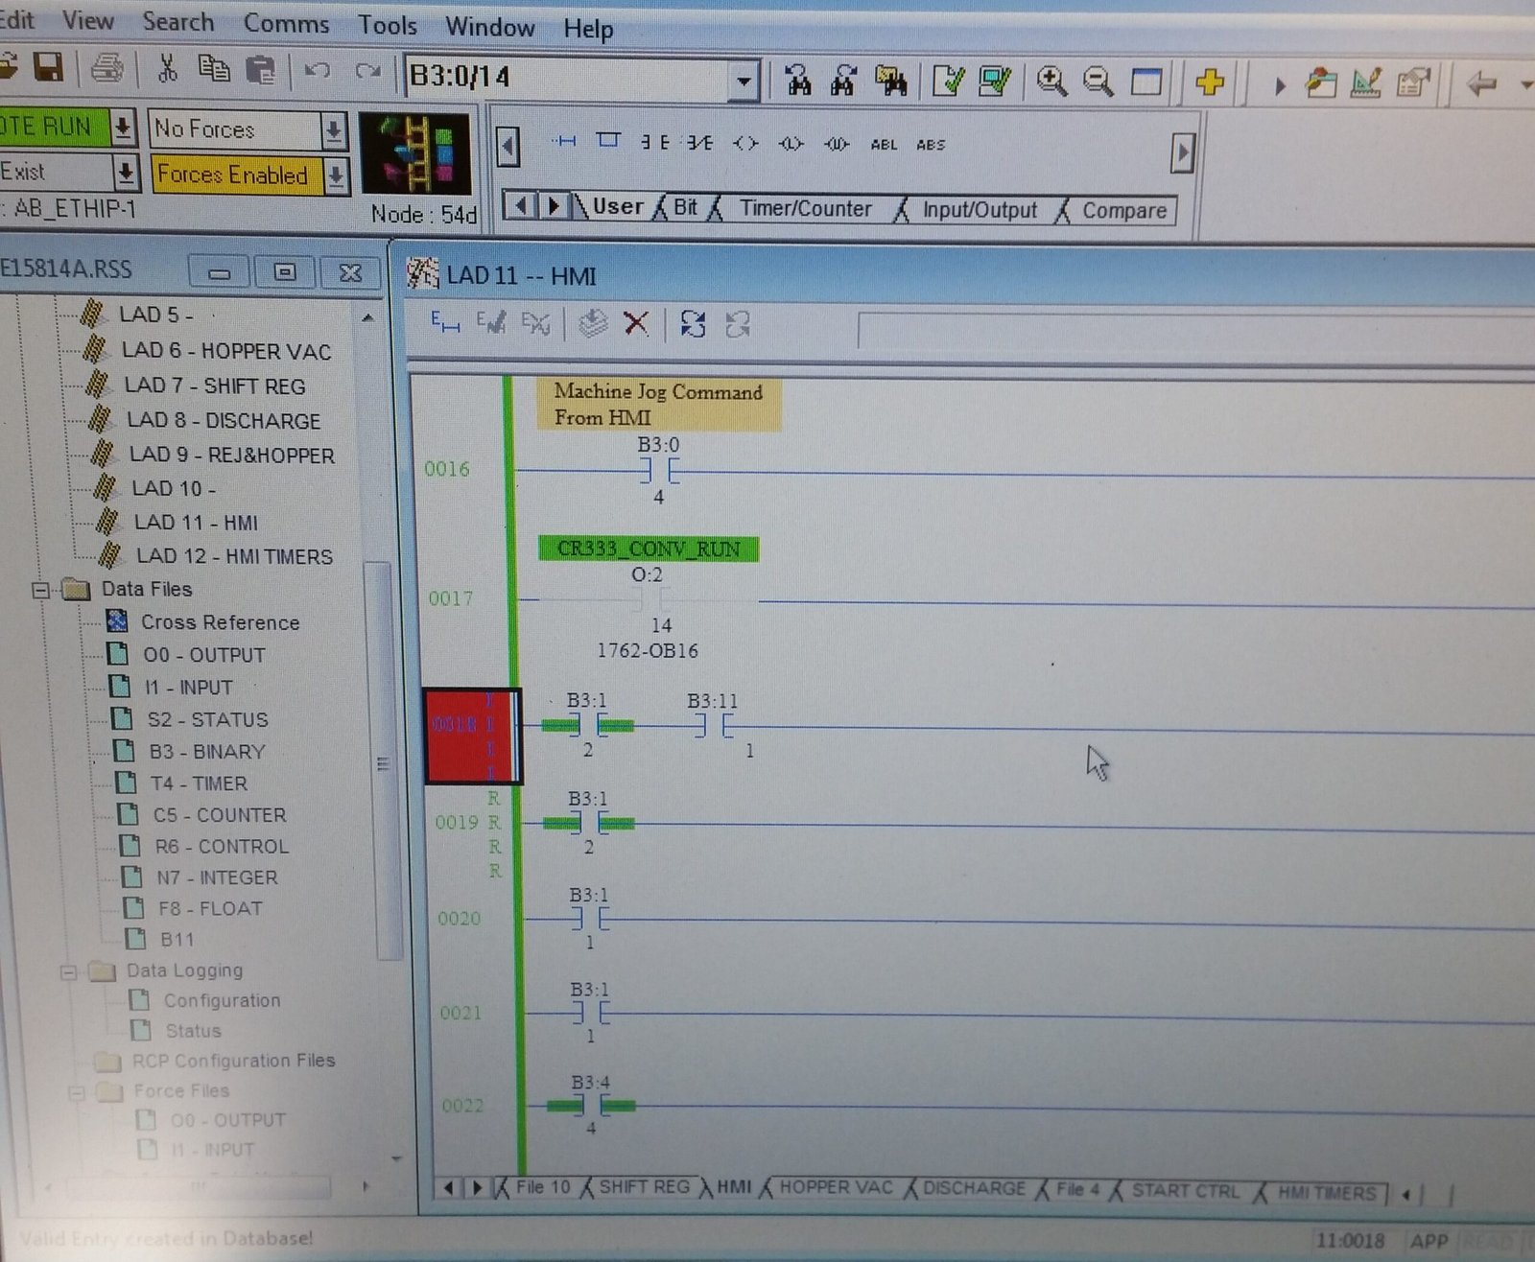Insert a new rung from instruction toolbar
The width and height of the screenshot is (1535, 1262).
pos(565,142)
